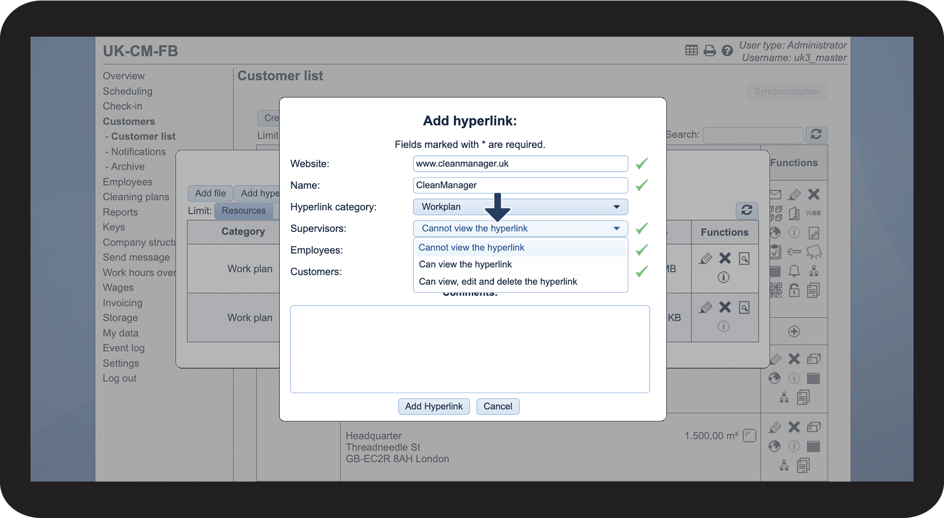This screenshot has height=518, width=944.
Task: Click the calendar grid icon in Headquarter row
Action: click(814, 447)
